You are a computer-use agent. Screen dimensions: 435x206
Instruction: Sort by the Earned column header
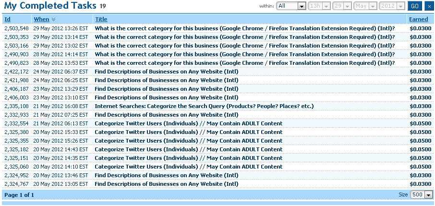click(419, 19)
